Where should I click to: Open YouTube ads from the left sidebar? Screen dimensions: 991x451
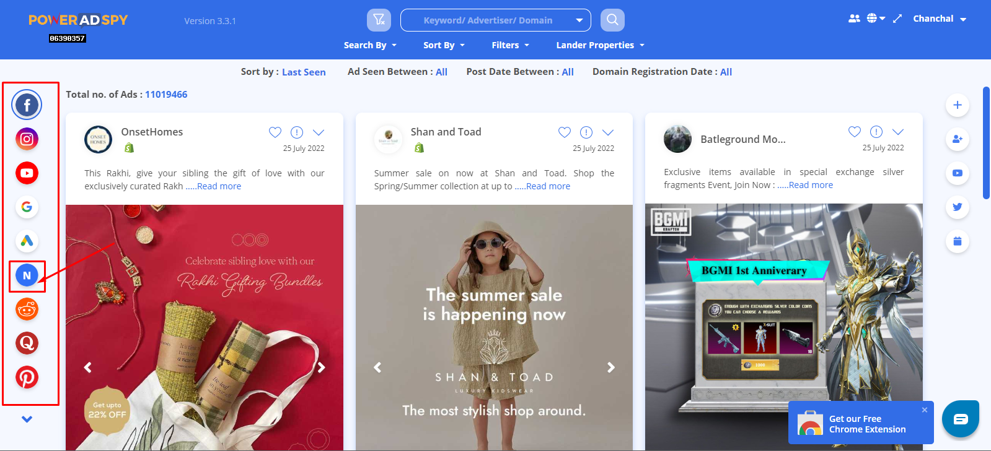tap(27, 173)
